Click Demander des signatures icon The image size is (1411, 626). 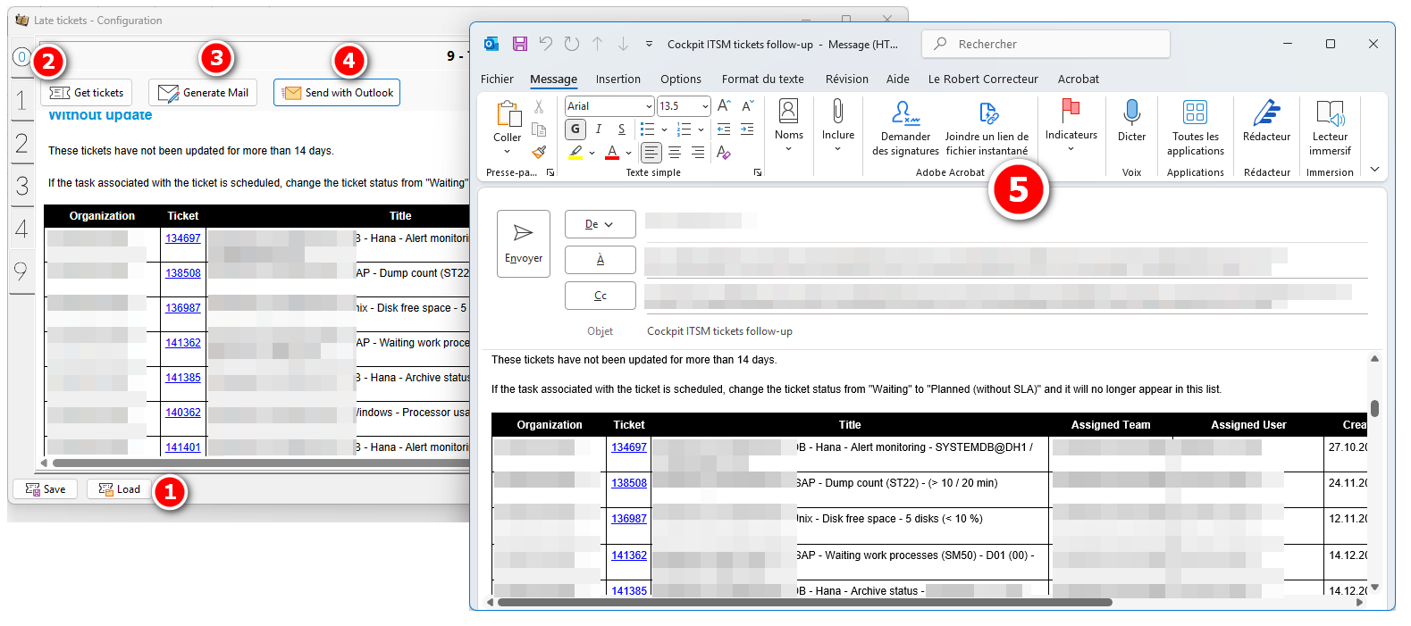coord(905,114)
